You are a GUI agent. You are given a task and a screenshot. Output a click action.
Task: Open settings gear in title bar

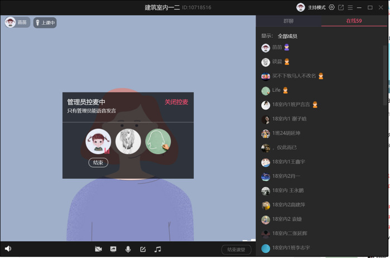(332, 7)
